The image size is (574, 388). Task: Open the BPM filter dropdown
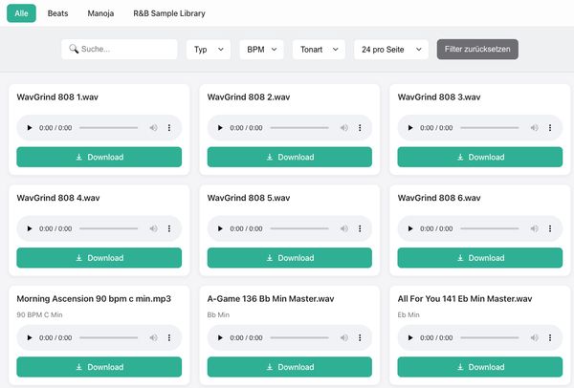click(x=261, y=50)
